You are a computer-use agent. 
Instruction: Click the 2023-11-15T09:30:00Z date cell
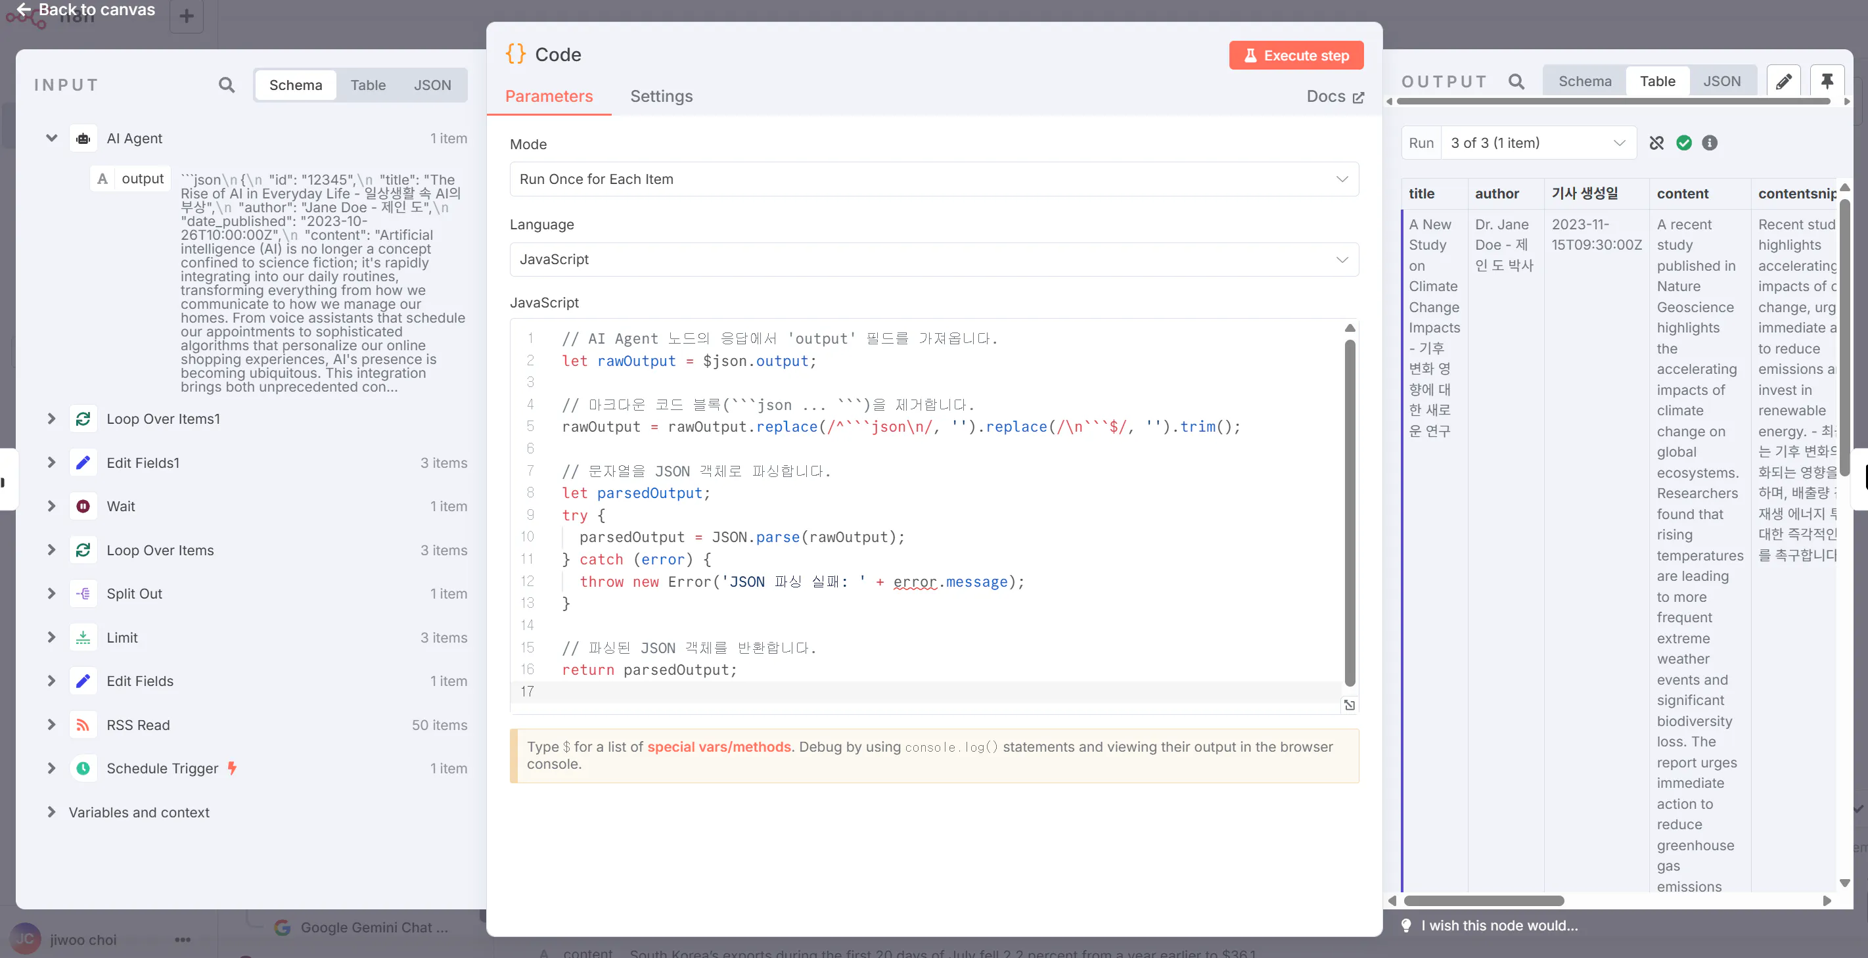coord(1596,235)
